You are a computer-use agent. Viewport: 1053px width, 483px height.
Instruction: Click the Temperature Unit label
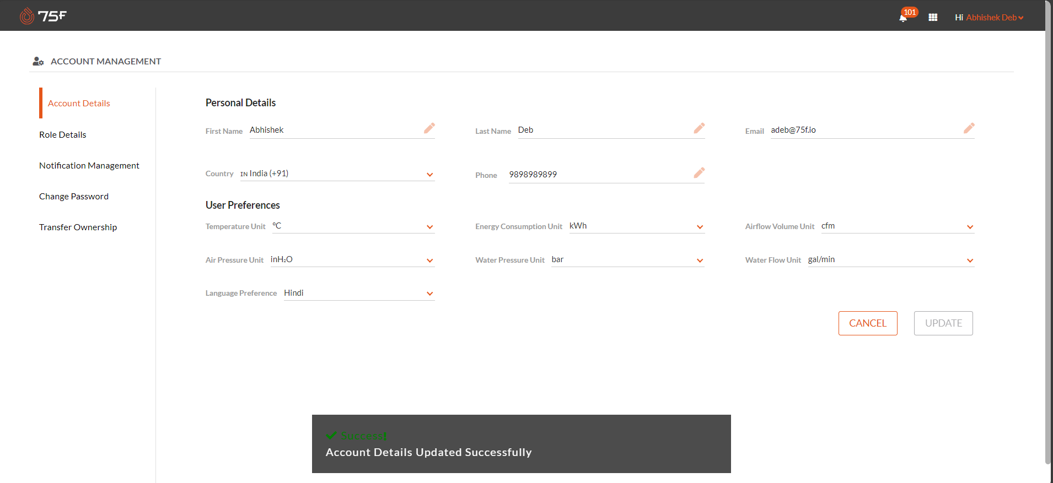pyautogui.click(x=235, y=226)
